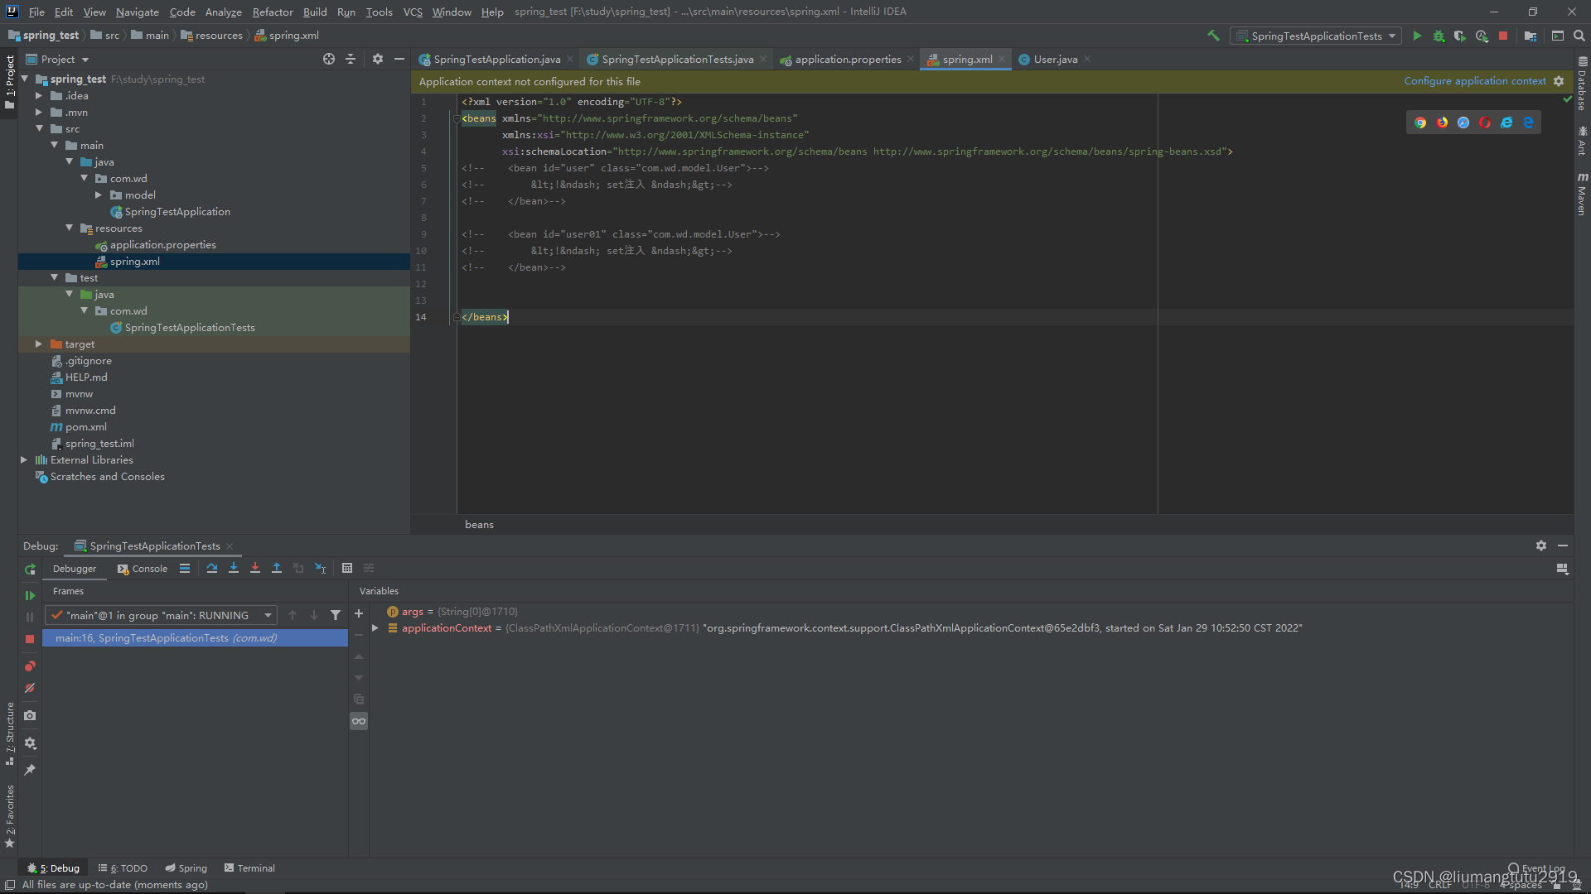
Task: Enable the Frames filter funnel
Action: click(336, 614)
